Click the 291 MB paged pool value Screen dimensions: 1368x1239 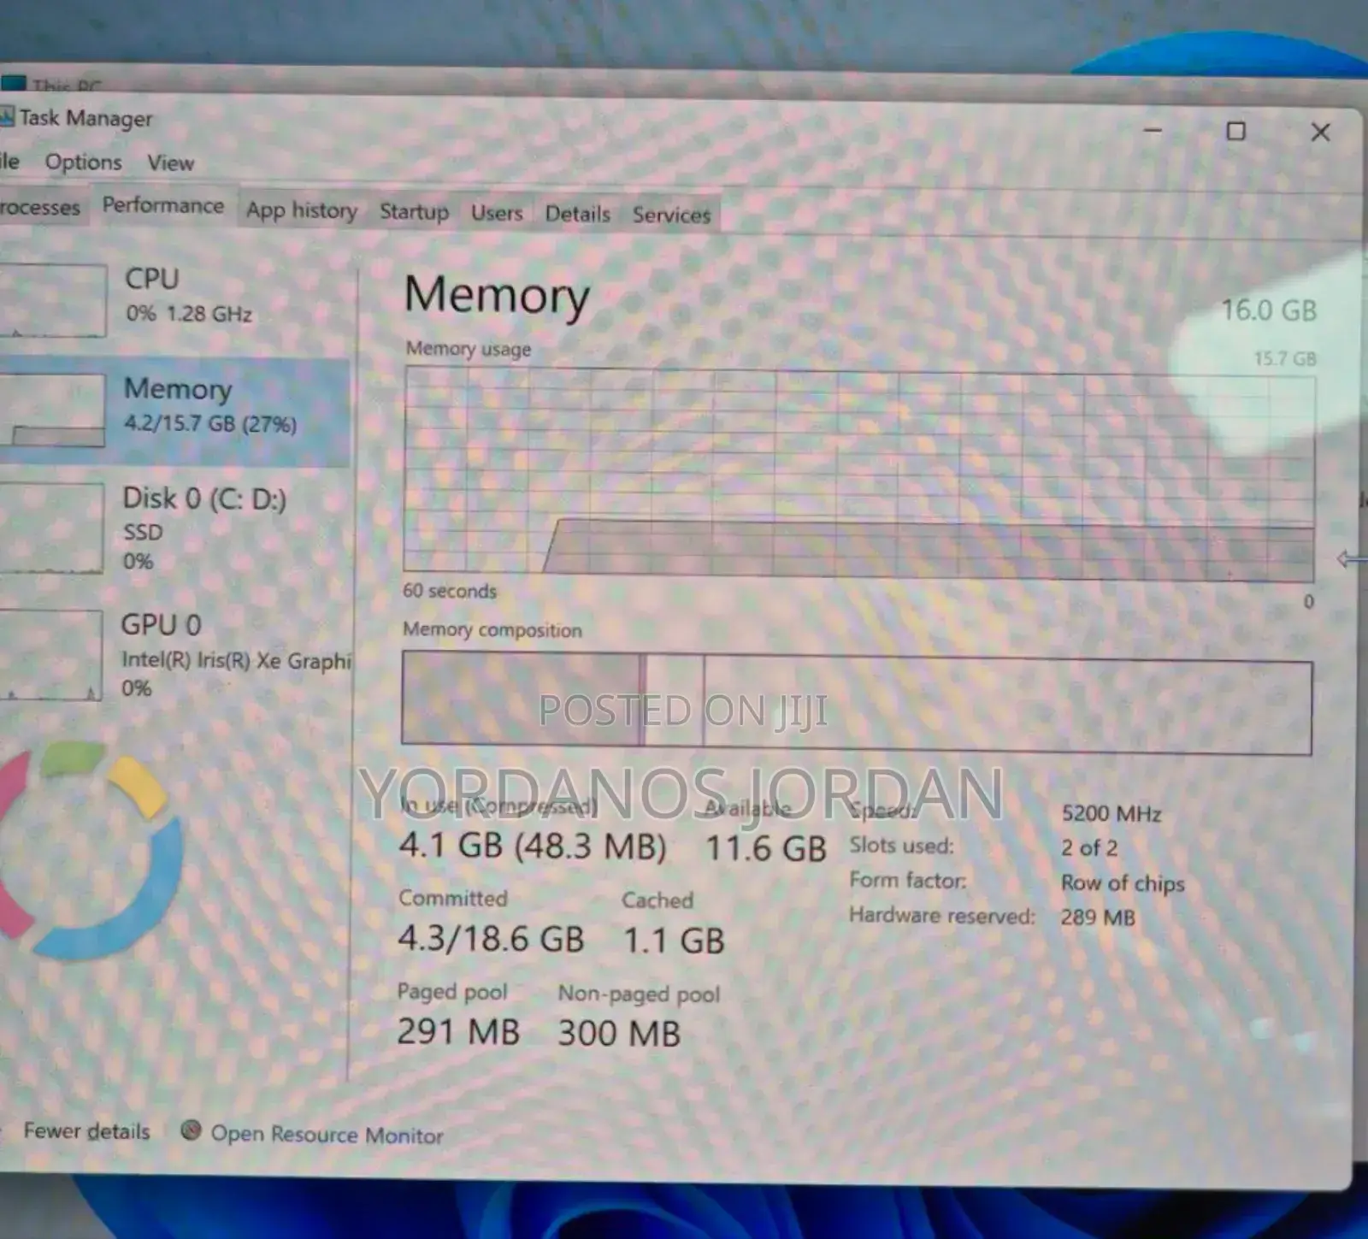pos(458,1031)
